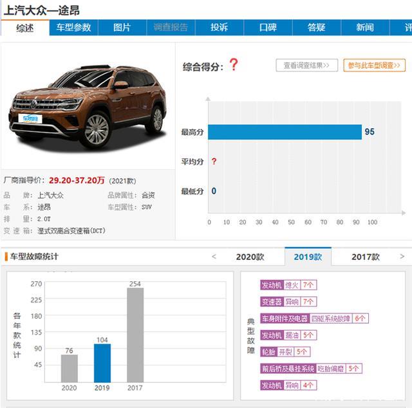Screen dimensions: 412x408
Task: Click the price 29.20-37.20万 text
Action: (x=77, y=180)
